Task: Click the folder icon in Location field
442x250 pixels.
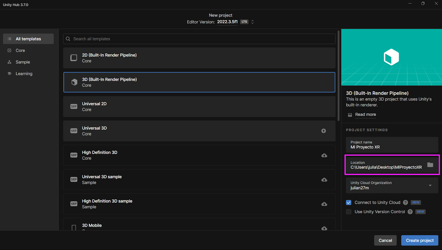Action: [430, 165]
